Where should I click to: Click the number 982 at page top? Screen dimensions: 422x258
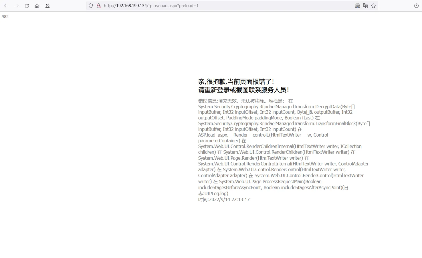pos(5,17)
